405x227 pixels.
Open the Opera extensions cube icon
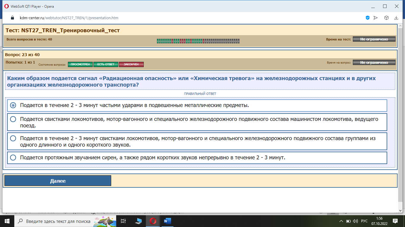coord(386,18)
